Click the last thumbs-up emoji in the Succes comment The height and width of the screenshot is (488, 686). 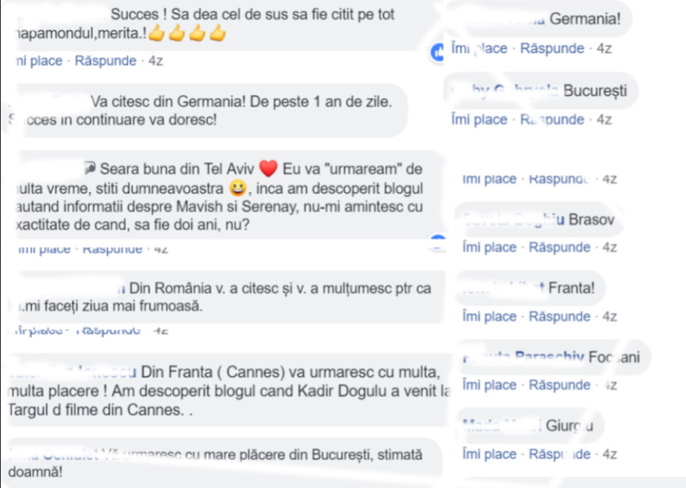[x=217, y=34]
